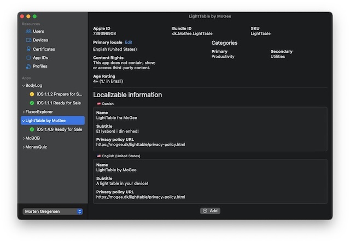Collapse the BodyLog app tree
The width and height of the screenshot is (350, 243).
pos(24,86)
